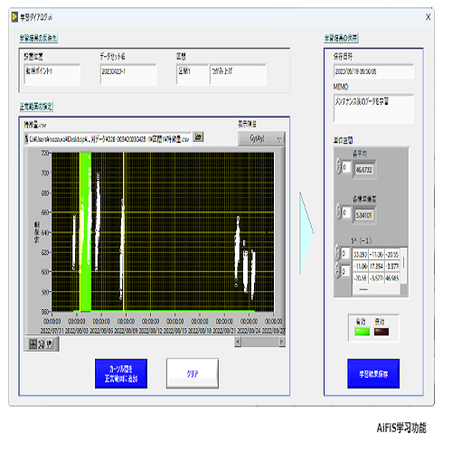Click the blue add cursor range to normal button
This screenshot has width=452, height=452.
point(121,373)
